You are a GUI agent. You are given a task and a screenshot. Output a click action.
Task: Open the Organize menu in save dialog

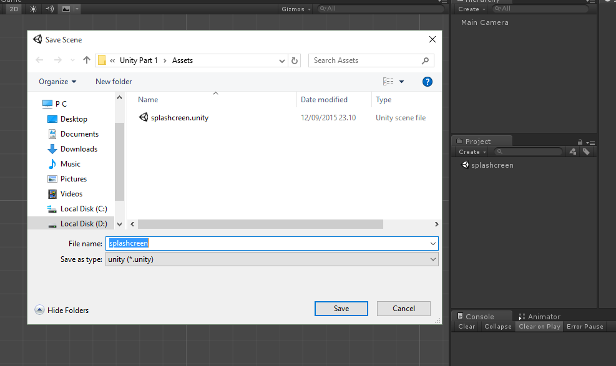coord(57,81)
